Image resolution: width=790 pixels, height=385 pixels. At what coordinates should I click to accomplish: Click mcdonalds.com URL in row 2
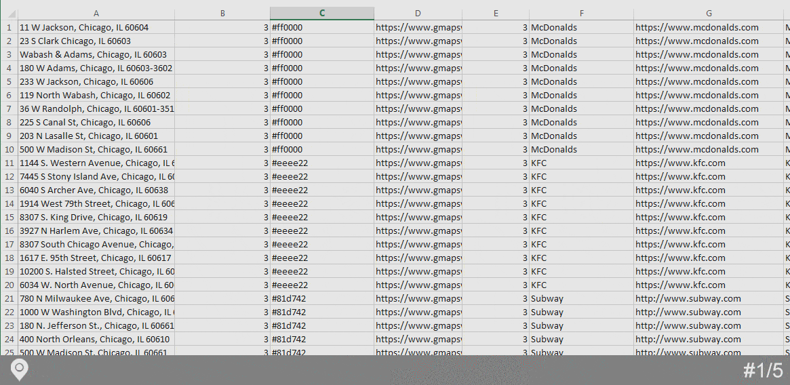click(709, 41)
